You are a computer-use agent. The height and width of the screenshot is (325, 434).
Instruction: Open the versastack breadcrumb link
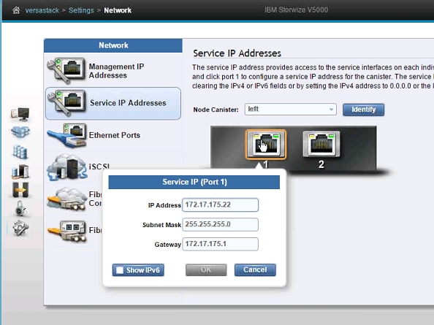point(42,10)
